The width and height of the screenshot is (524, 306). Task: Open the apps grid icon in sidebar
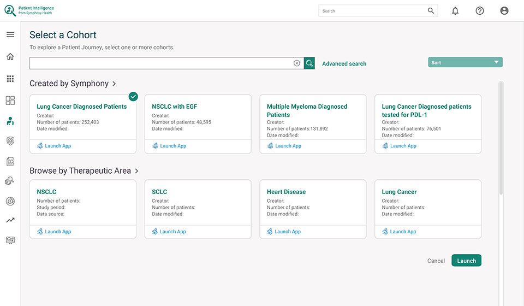[10, 79]
